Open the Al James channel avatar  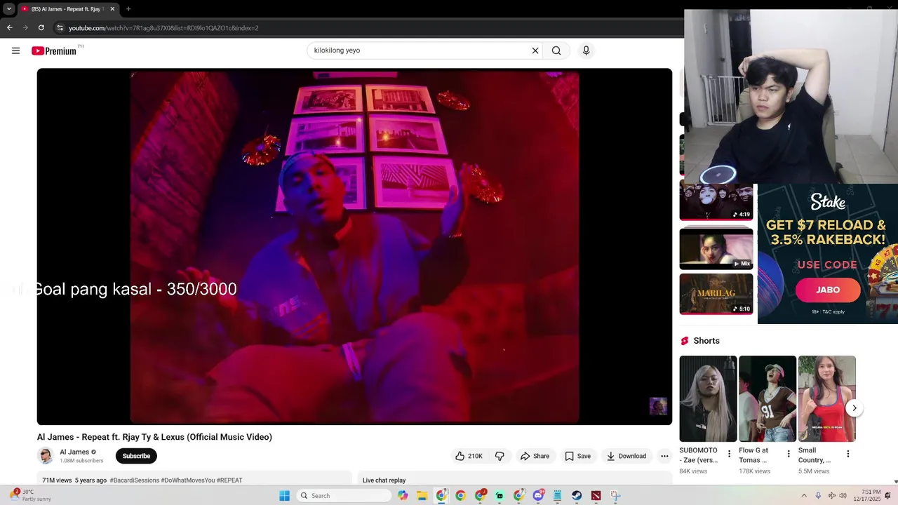click(x=46, y=456)
